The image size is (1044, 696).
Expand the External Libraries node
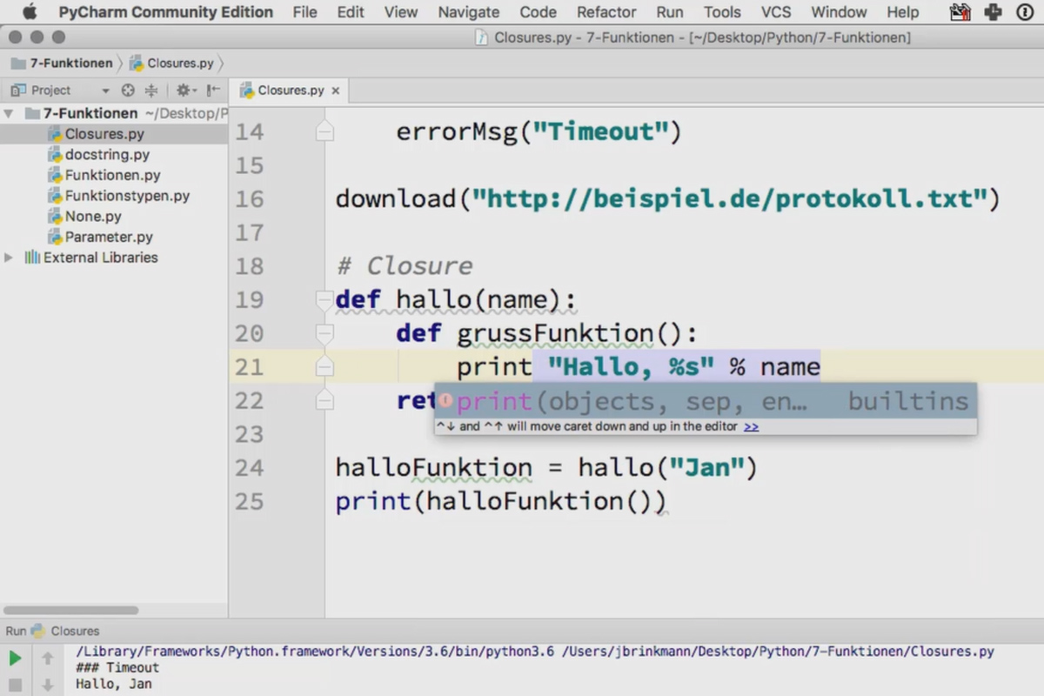pos(9,258)
